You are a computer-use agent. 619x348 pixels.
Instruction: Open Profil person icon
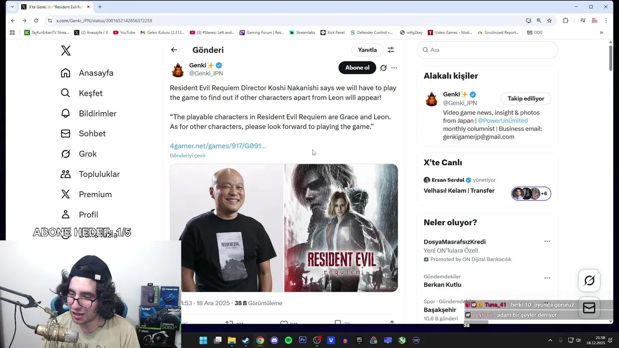(x=65, y=215)
